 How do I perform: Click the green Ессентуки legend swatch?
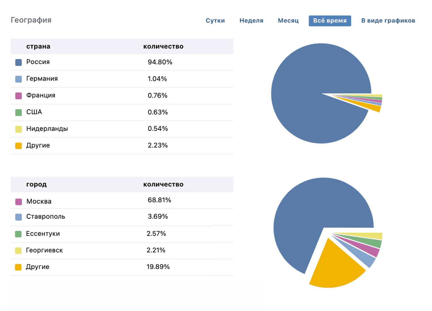pos(18,234)
